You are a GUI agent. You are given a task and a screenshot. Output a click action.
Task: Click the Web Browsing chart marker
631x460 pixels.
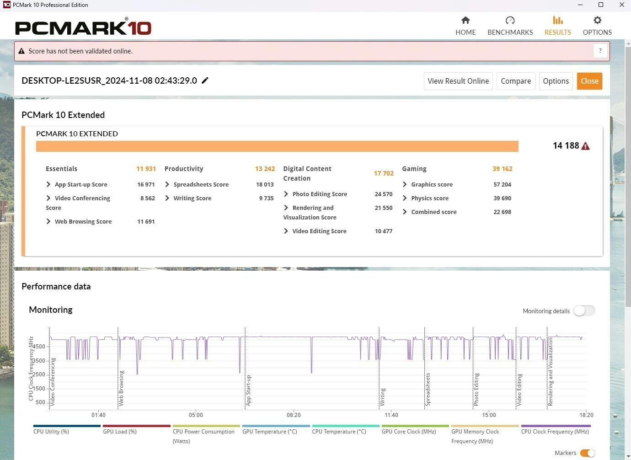(x=121, y=388)
